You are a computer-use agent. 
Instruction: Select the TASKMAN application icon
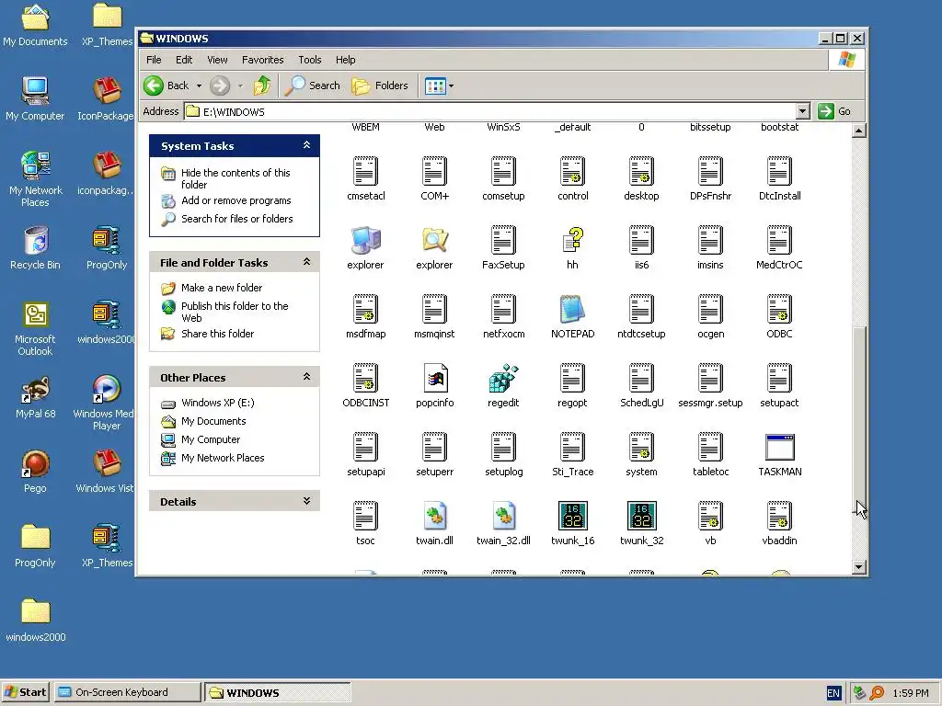coord(780,448)
